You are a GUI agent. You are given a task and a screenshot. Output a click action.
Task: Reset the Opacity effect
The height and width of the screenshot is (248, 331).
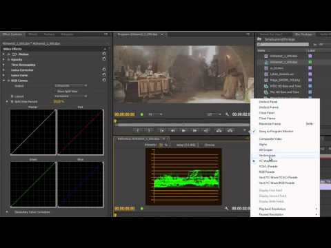(104, 59)
